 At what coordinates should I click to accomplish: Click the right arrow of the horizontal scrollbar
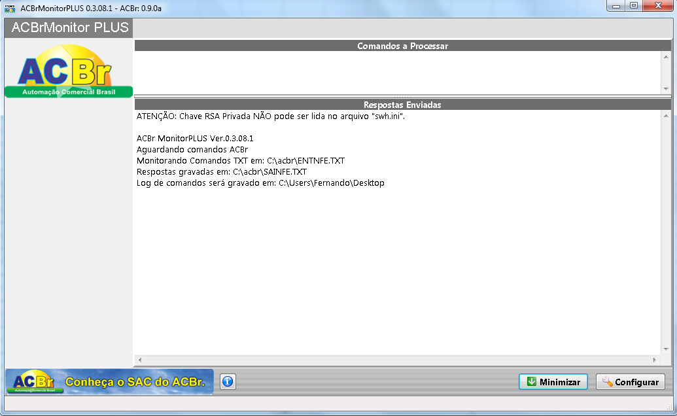coord(655,360)
